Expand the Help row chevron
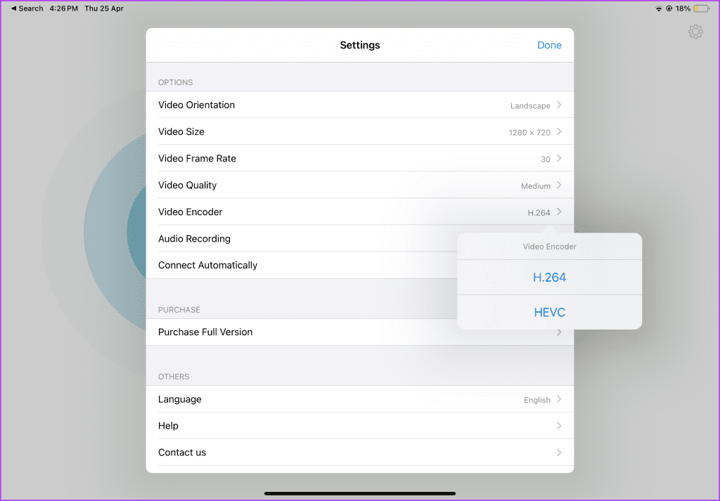The height and width of the screenshot is (501, 720). point(559,426)
